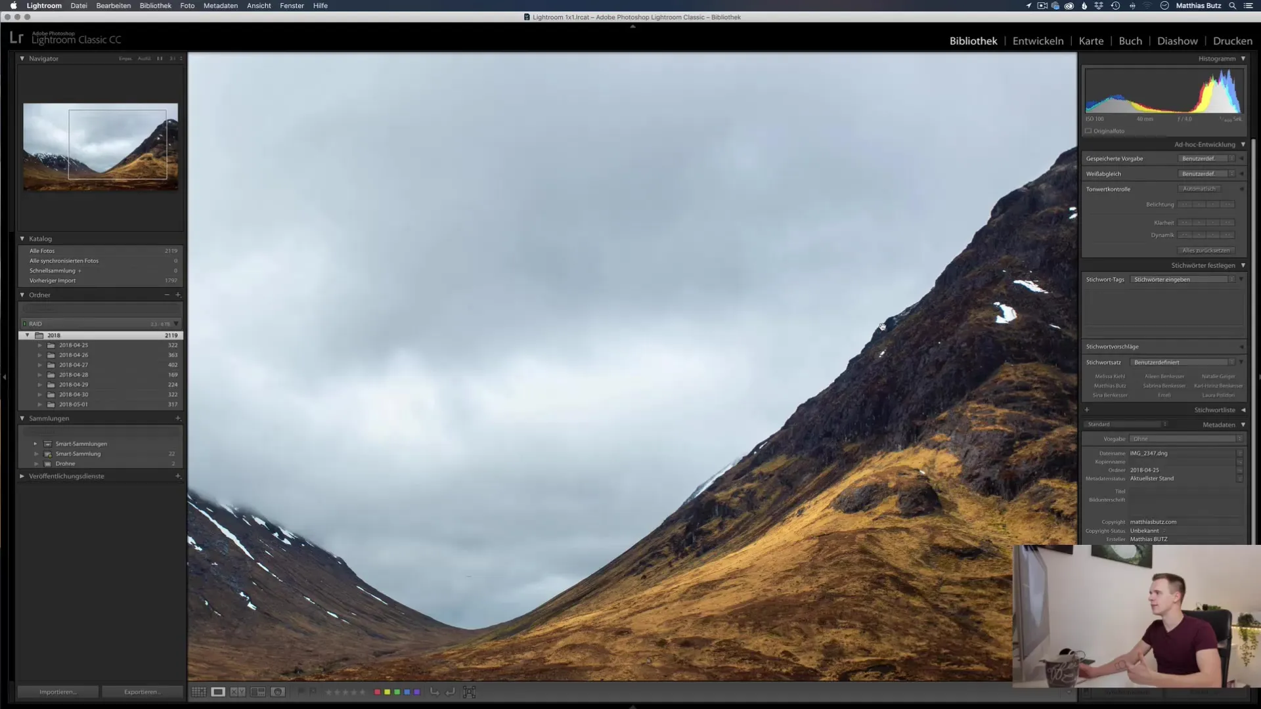Set navigator zoom to 1:1
The height and width of the screenshot is (709, 1261).
click(160, 58)
